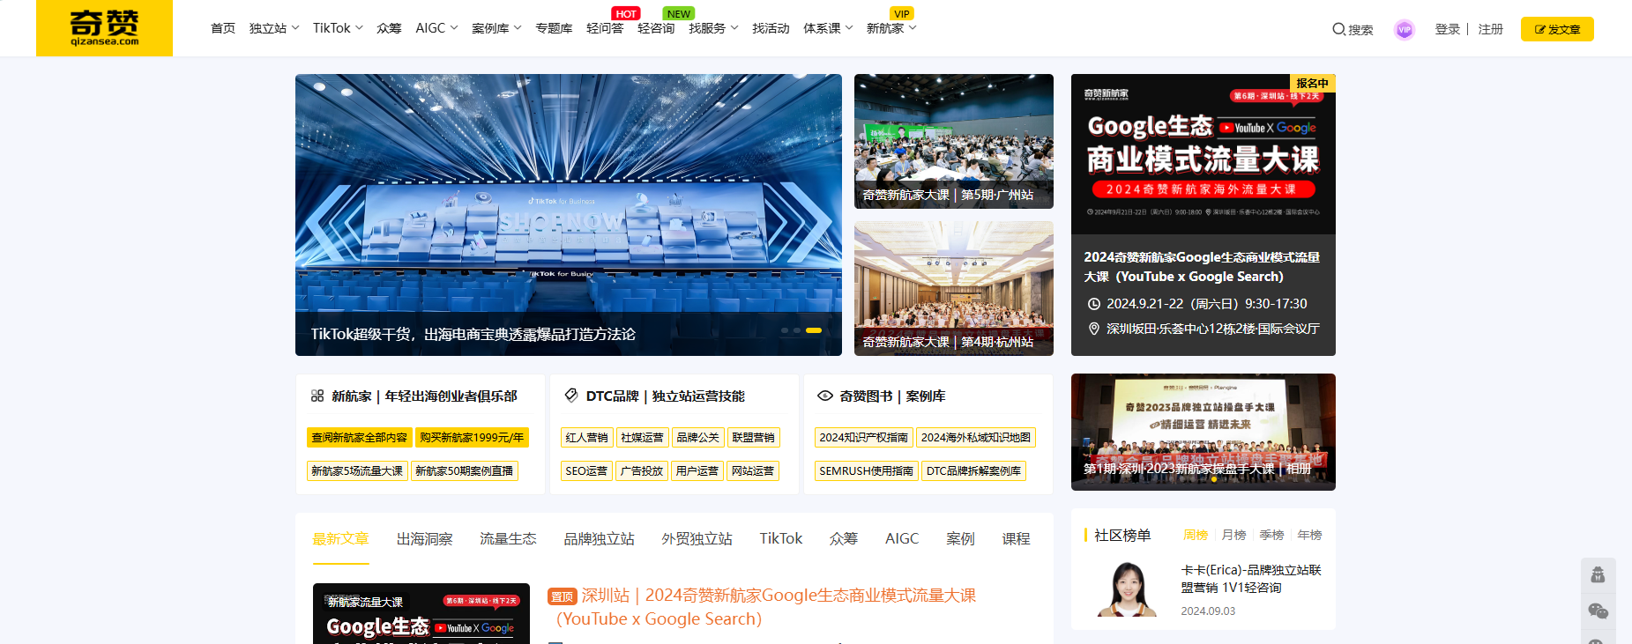Open the 第5期·广州站 event thumbnail
Image resolution: width=1632 pixels, height=644 pixels.
pos(954,141)
